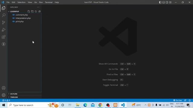Image resolution: width=193 pixels, height=108 pixels.
Task: Open XAMPP icon on taskbar
Action: (x=115, y=105)
